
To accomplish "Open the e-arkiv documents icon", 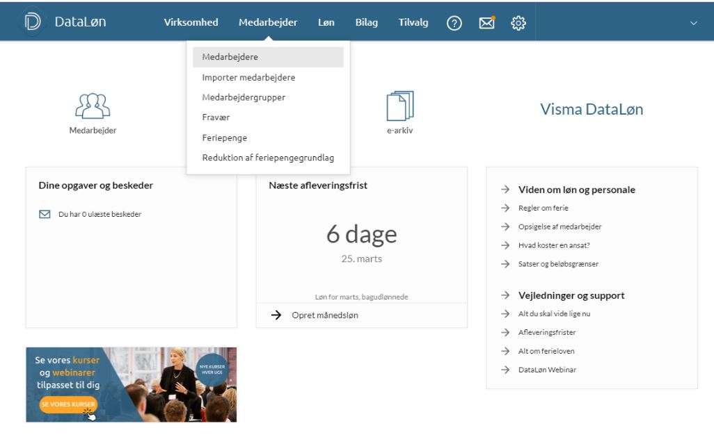I will pos(400,106).
